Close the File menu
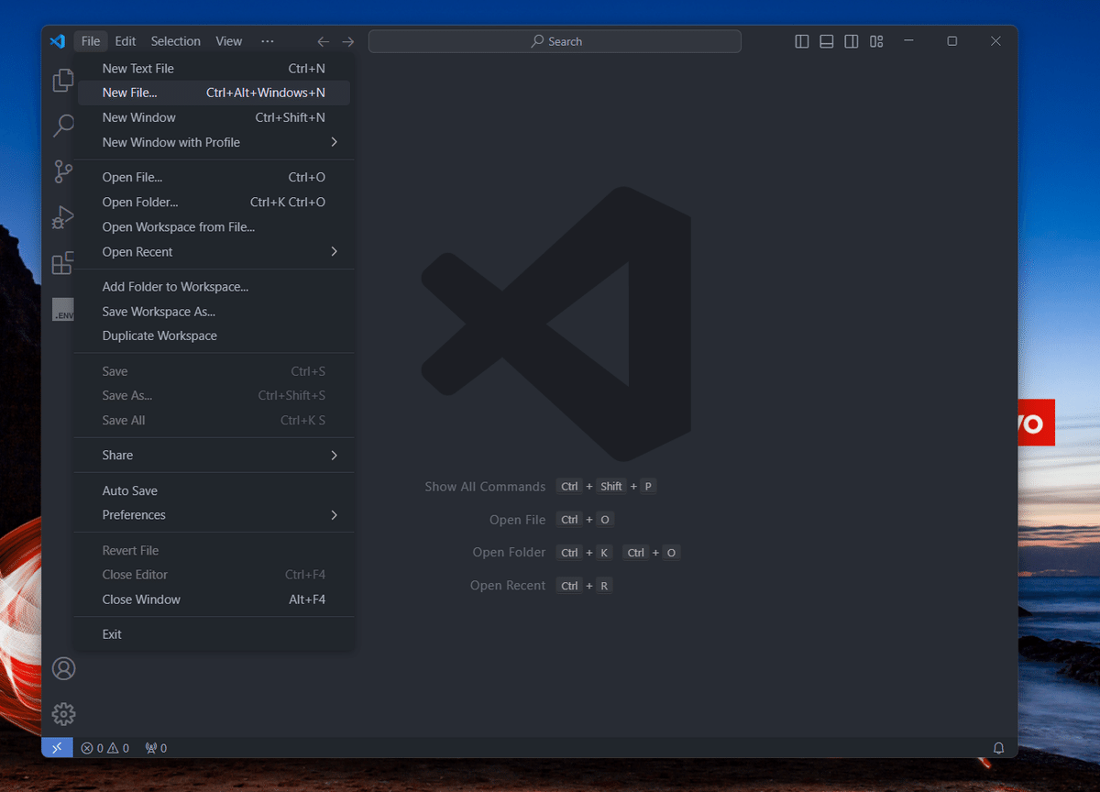1100x792 pixels. pos(91,41)
